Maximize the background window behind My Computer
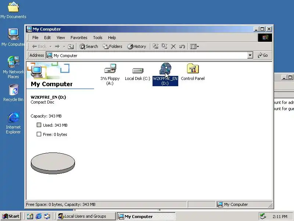 (x=290, y=77)
